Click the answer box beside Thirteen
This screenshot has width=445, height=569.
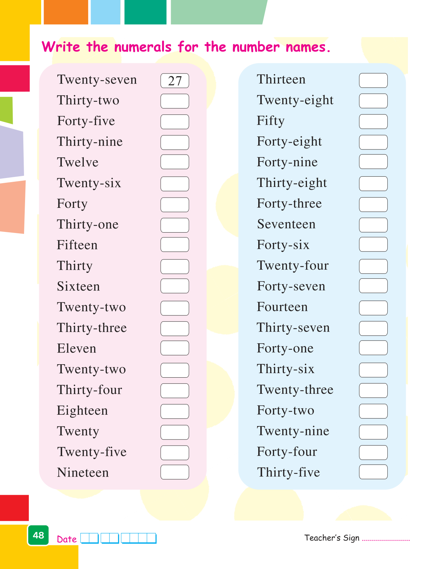373,80
